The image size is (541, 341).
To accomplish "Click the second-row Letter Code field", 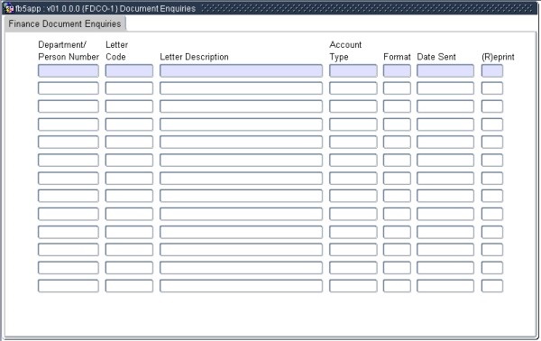I will [x=129, y=88].
